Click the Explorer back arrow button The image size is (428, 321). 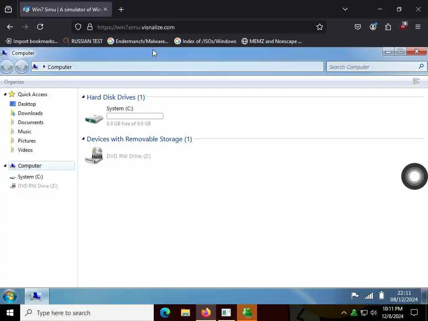tap(7, 66)
